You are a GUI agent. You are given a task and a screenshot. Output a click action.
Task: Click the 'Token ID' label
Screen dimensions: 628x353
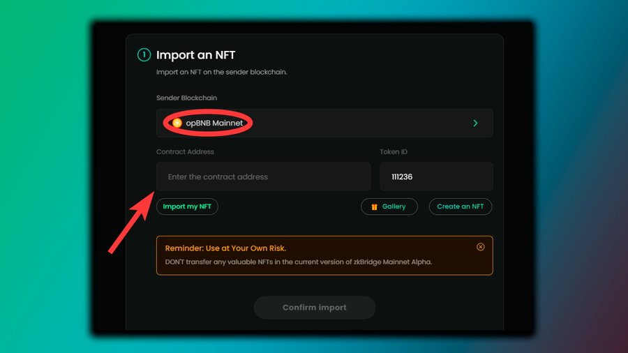click(x=394, y=151)
